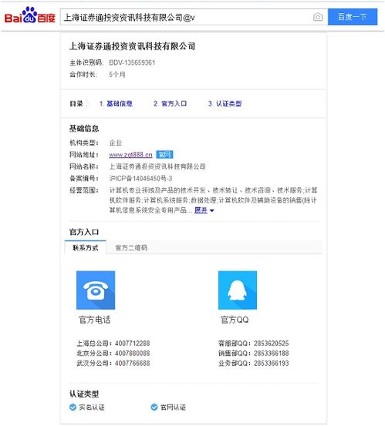Click Shanghai headquarters phone 4007712288

pyautogui.click(x=132, y=343)
